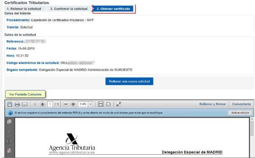Click the 'Datos de la solicitud' section title
This screenshot has height=158, width=255.
(20, 35)
